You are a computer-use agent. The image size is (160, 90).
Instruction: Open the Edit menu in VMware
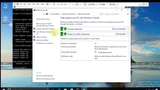pos(25,4)
